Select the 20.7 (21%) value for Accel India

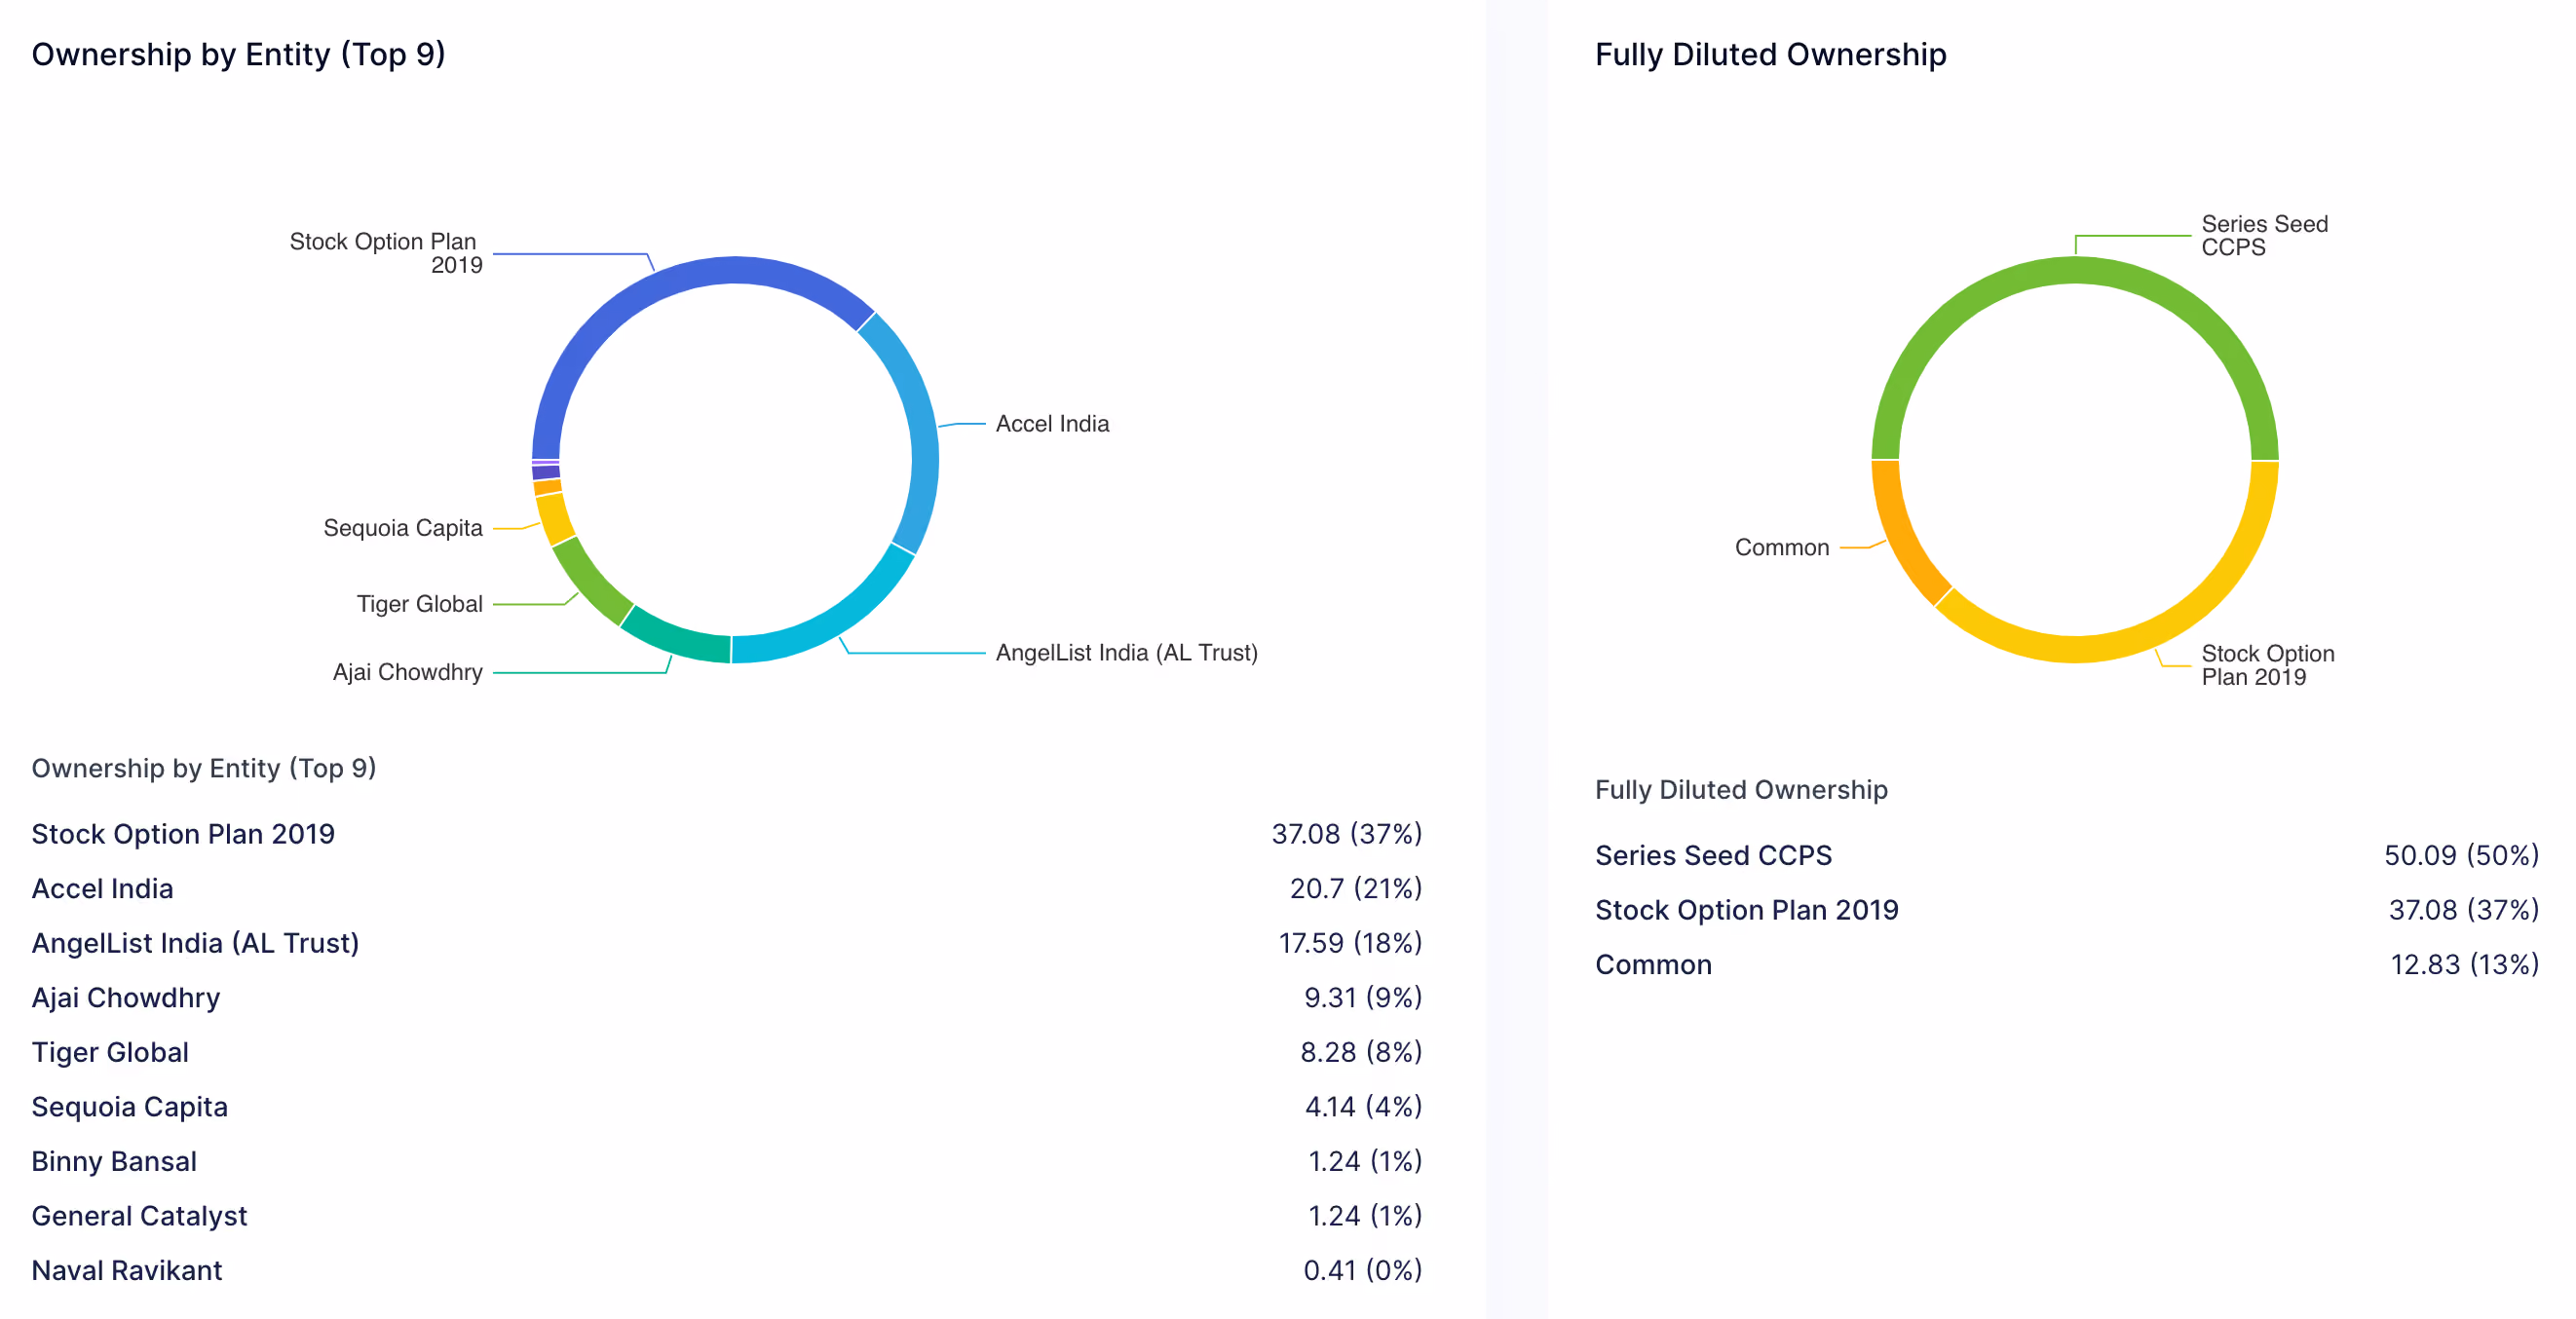[1355, 889]
